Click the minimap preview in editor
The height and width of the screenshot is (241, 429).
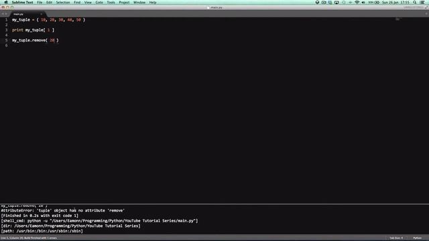pos(397,19)
